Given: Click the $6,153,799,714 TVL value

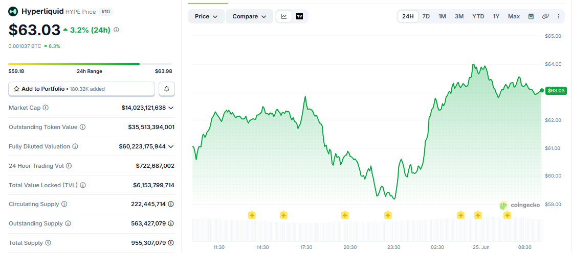Looking at the screenshot, I should click(x=153, y=185).
